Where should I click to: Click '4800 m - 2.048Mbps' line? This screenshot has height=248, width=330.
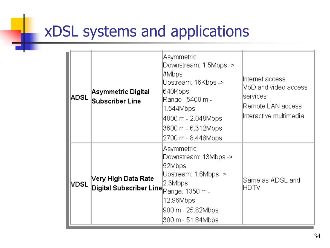pos(193,119)
